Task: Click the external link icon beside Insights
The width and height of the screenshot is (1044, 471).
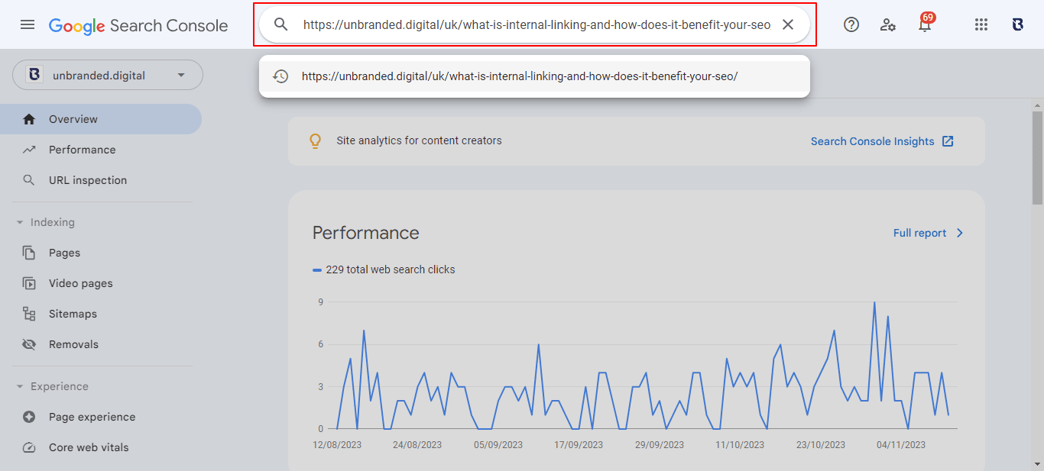Action: click(x=948, y=141)
